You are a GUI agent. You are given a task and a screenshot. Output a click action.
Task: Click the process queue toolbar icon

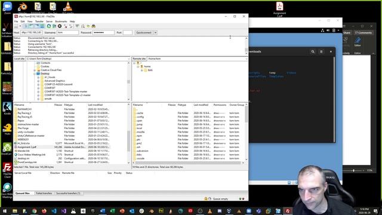click(x=54, y=26)
